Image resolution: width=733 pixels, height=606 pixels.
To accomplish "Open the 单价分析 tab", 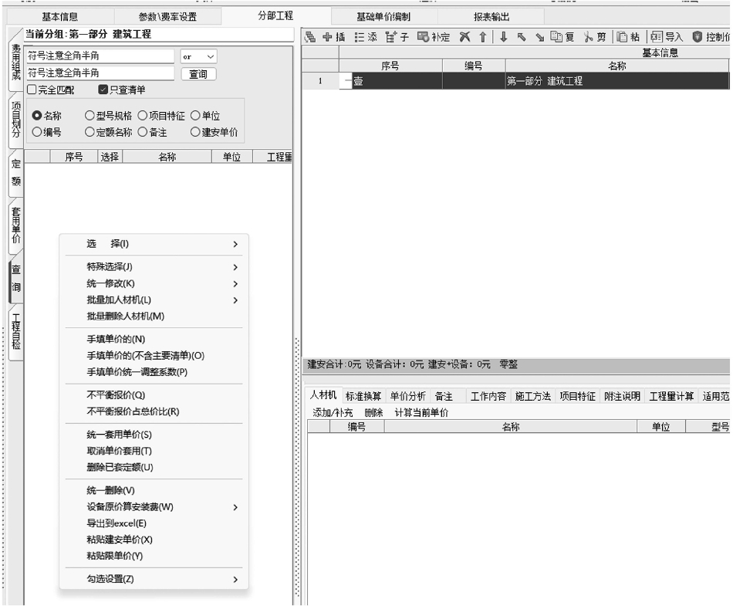I will (406, 396).
